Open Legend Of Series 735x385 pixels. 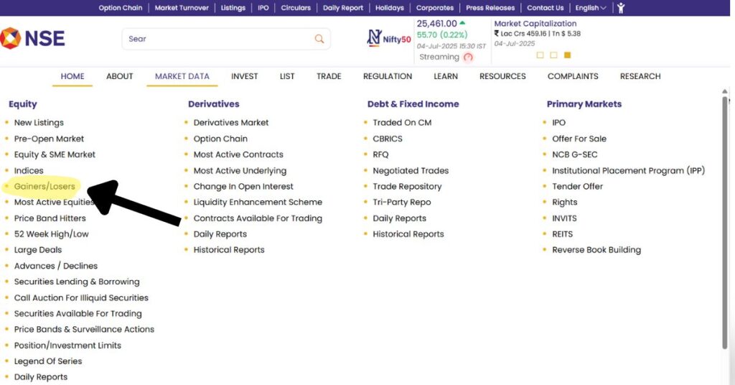tap(48, 361)
